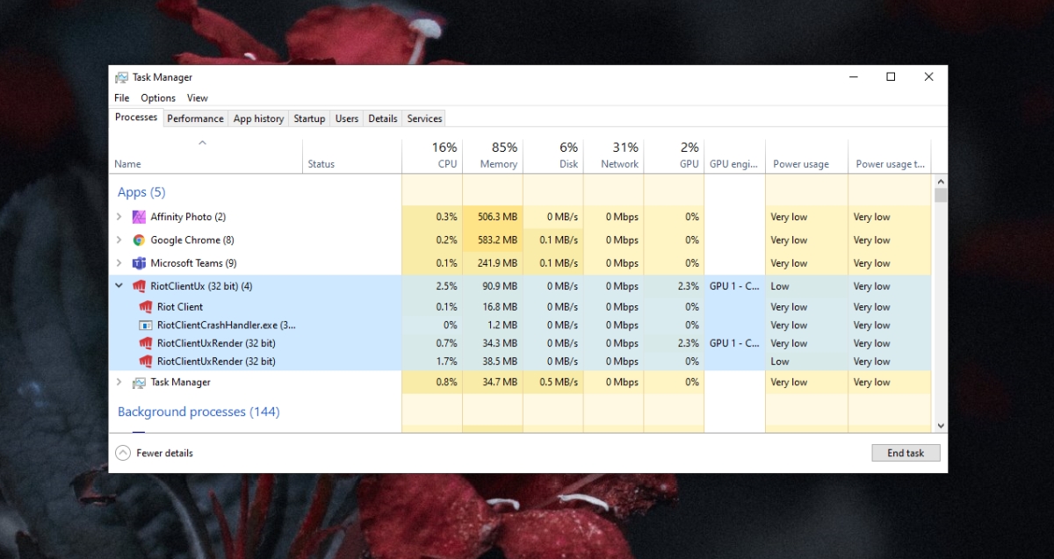
Task: Click the vertical scrollbar thumb
Action: click(941, 195)
